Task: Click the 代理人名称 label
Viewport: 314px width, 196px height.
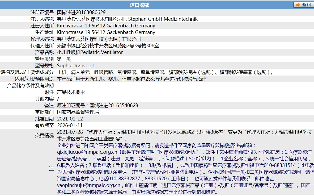Action: coord(42,39)
